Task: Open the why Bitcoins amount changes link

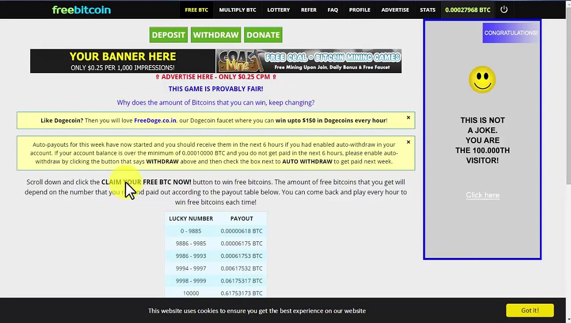Action: 215,103
